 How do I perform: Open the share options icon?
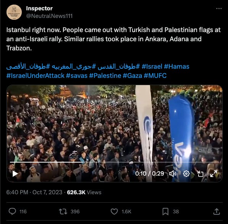[x=217, y=211]
